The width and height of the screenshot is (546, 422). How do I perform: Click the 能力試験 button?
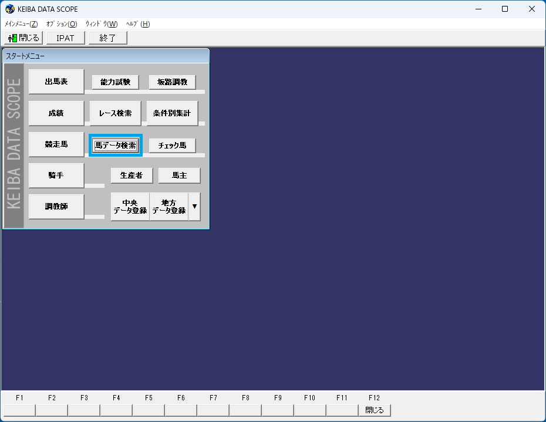point(115,82)
